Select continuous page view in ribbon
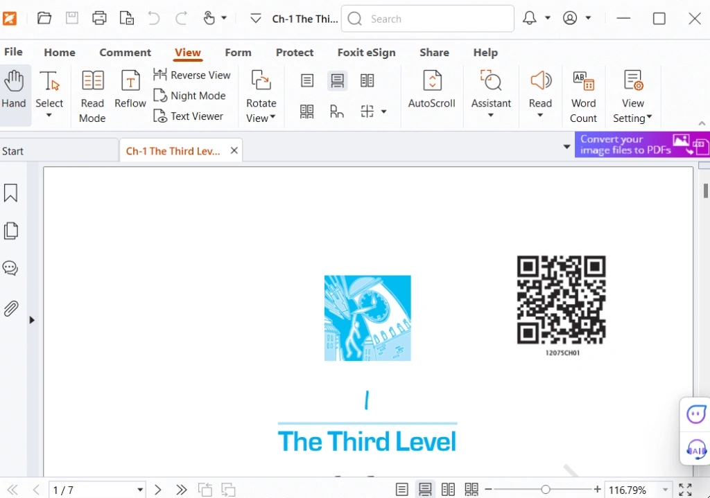Viewport: 710px width, 498px height. tap(338, 81)
